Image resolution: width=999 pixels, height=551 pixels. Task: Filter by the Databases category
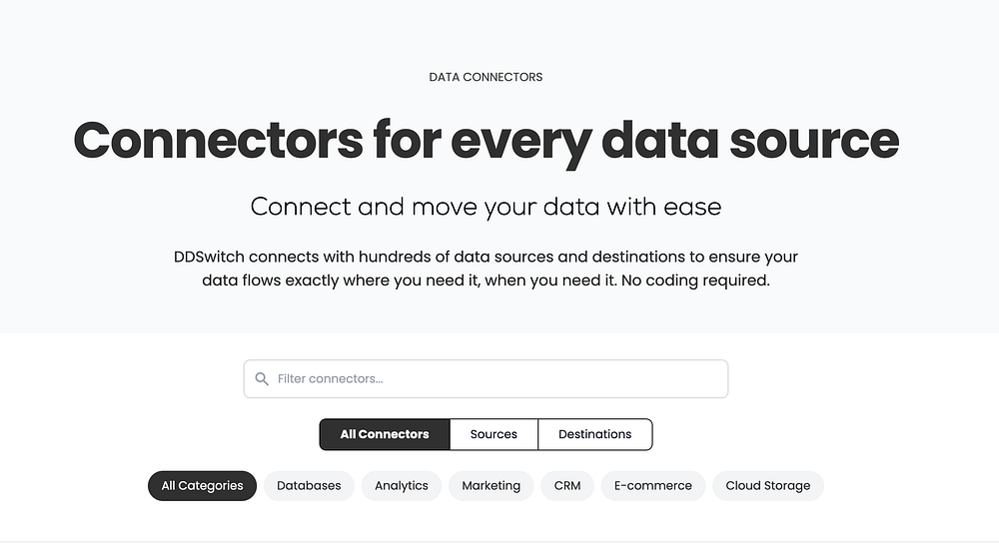pos(309,486)
